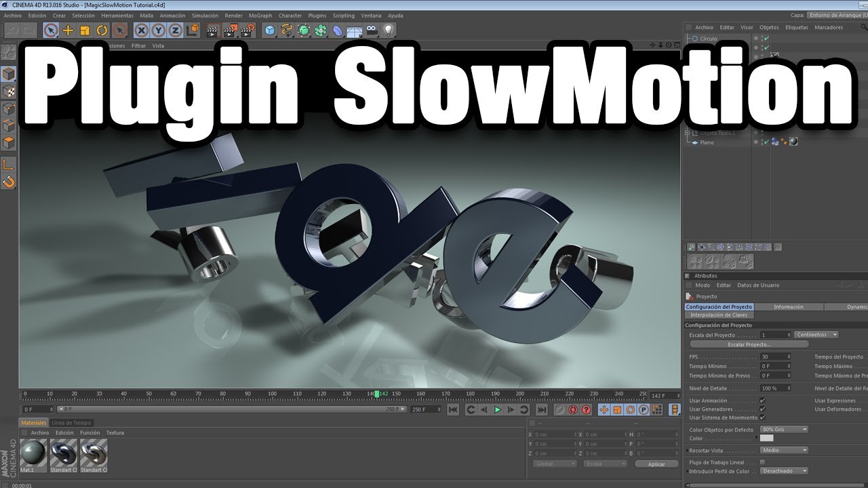Viewport: 868px width, 488px height.
Task: Click the Aplicar button
Action: (x=656, y=464)
